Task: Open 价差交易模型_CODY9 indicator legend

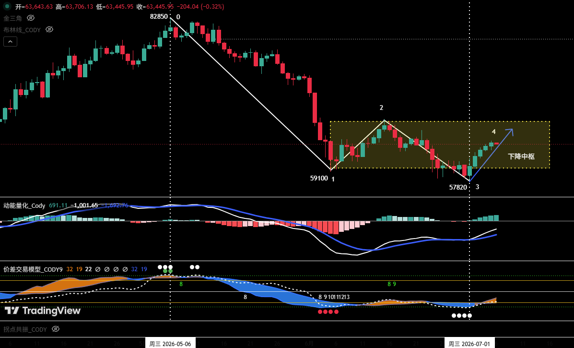Action: (x=33, y=269)
